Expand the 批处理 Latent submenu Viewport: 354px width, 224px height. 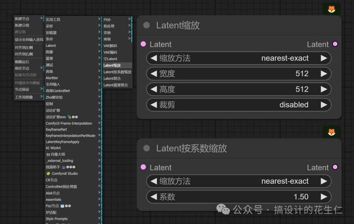coord(117,26)
